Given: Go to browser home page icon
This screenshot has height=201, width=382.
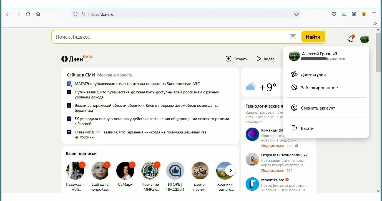Looking at the screenshot, I should click(38, 14).
